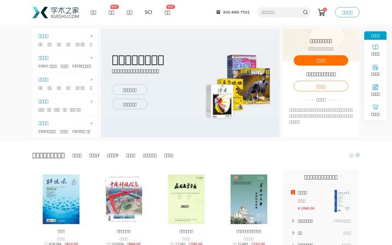Click the journal title under the green 2023 cover

(186, 231)
